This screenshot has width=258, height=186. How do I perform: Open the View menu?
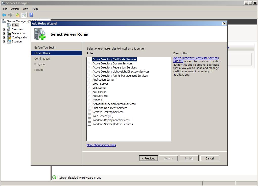(26, 9)
